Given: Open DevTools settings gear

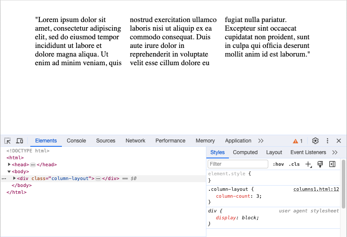Looking at the screenshot, I should click(x=315, y=141).
